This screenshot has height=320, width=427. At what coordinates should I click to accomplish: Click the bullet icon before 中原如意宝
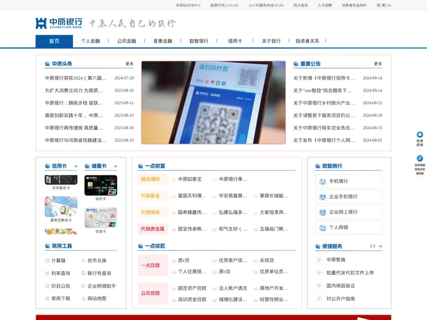[x=174, y=180]
